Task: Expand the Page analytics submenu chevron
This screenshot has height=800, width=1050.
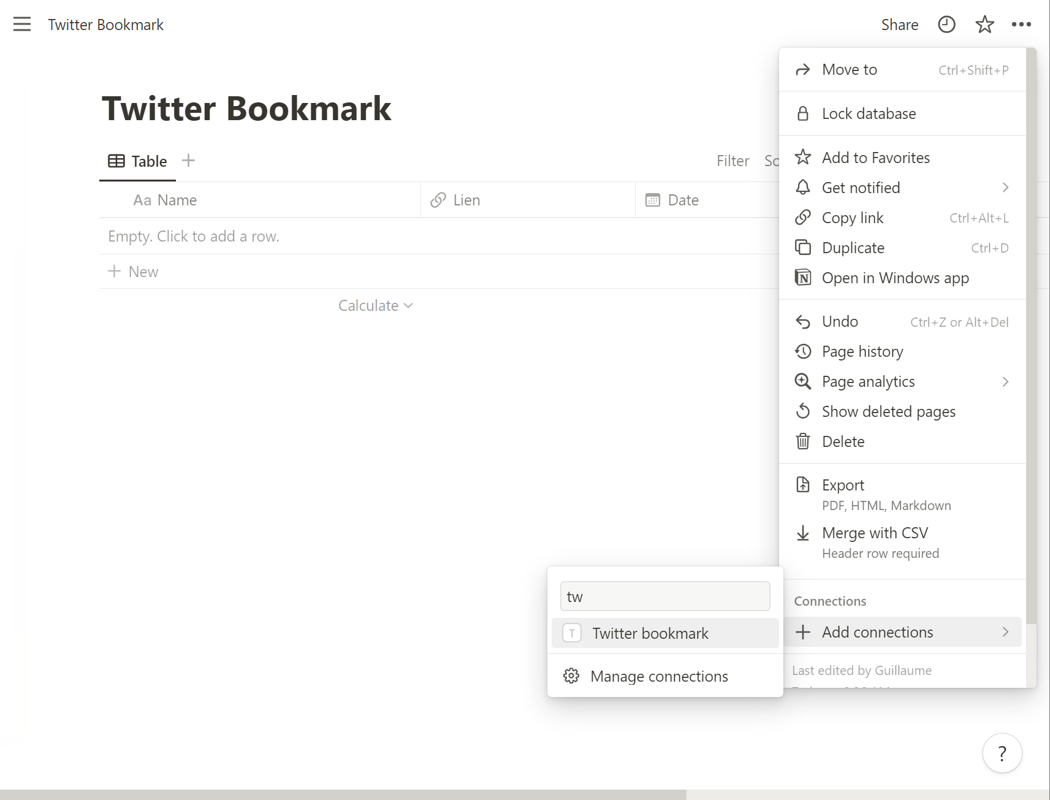Action: pyautogui.click(x=1005, y=381)
